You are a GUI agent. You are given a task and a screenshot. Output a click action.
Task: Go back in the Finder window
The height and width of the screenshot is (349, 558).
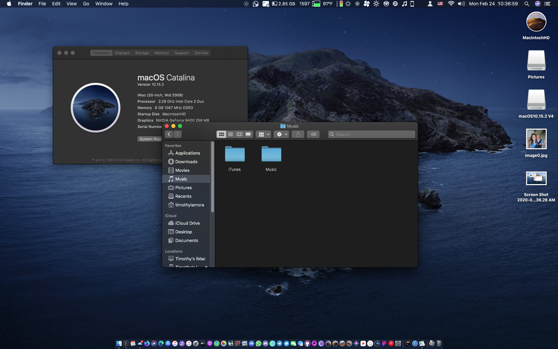tap(169, 134)
